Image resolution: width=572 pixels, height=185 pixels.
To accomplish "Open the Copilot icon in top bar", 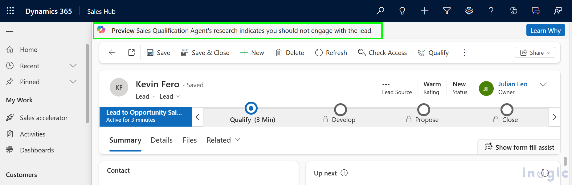I will [513, 11].
